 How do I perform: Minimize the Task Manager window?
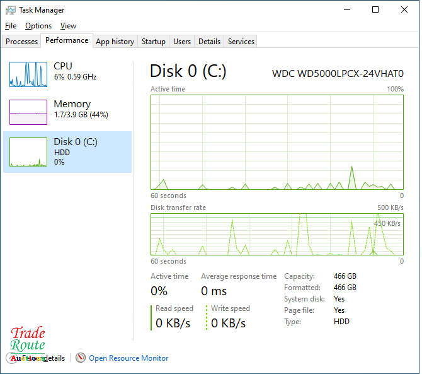[347, 10]
